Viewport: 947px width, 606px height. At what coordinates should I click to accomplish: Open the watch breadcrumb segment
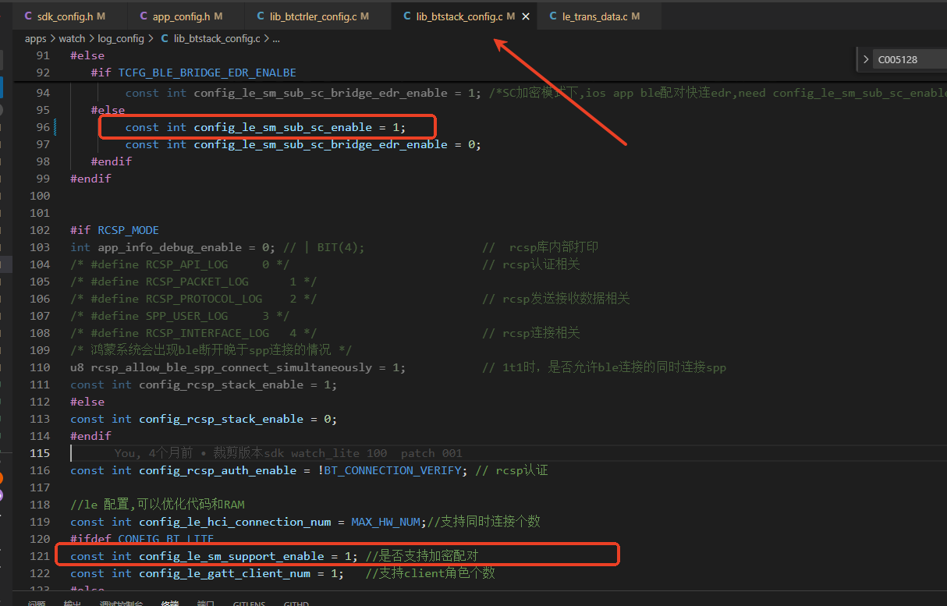(x=73, y=38)
